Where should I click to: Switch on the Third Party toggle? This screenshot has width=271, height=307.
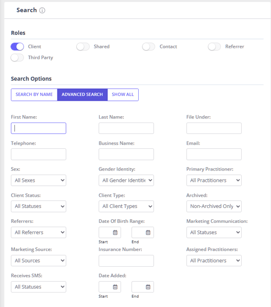[x=17, y=57]
